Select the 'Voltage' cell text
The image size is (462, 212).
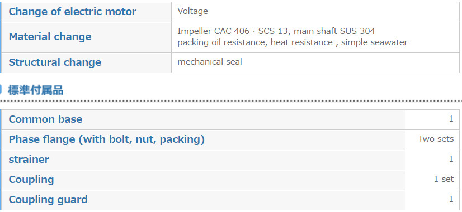tap(193, 12)
